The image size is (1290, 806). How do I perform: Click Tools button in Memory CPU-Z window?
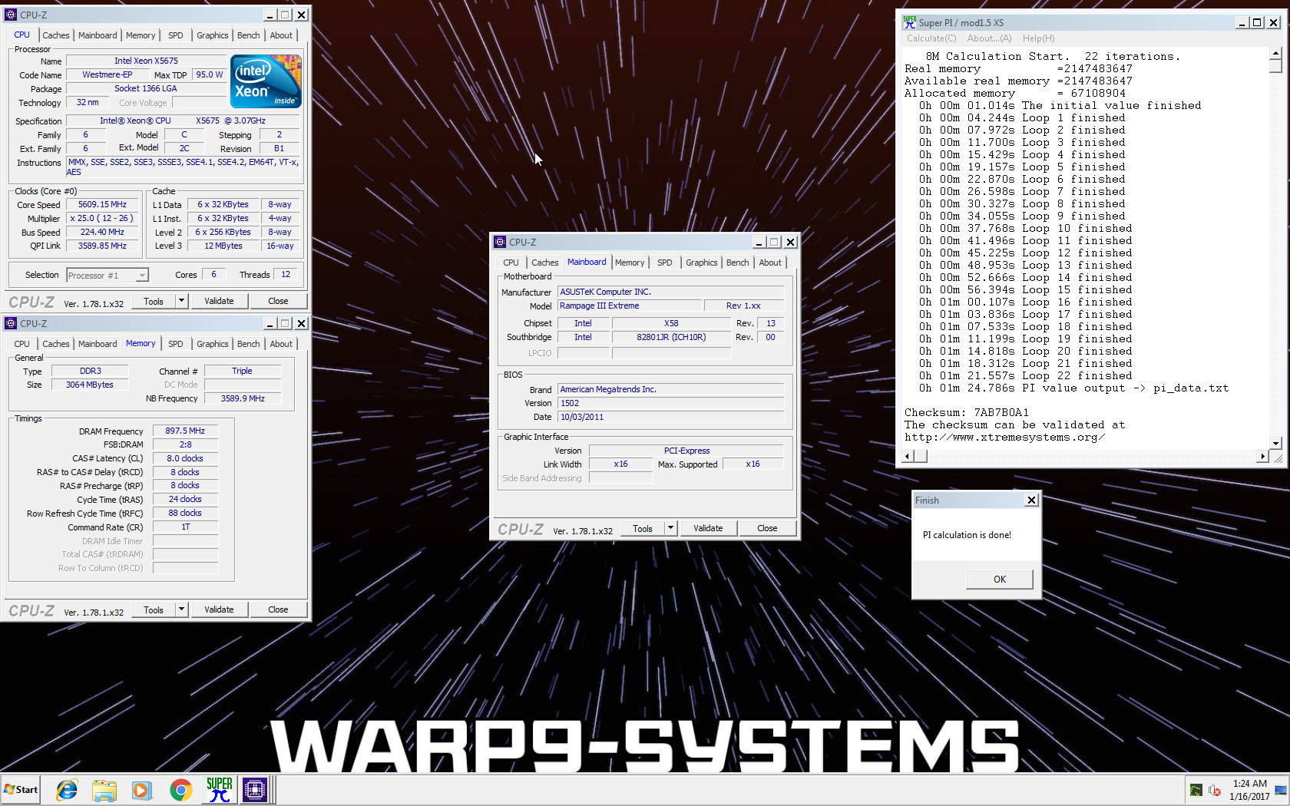tap(154, 609)
